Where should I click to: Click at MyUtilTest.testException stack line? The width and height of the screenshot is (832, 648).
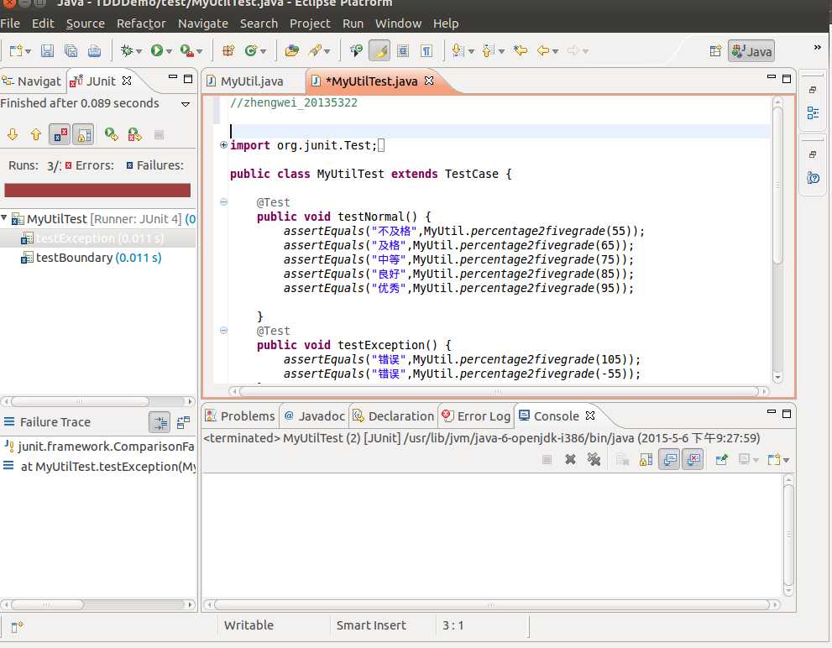click(x=100, y=467)
